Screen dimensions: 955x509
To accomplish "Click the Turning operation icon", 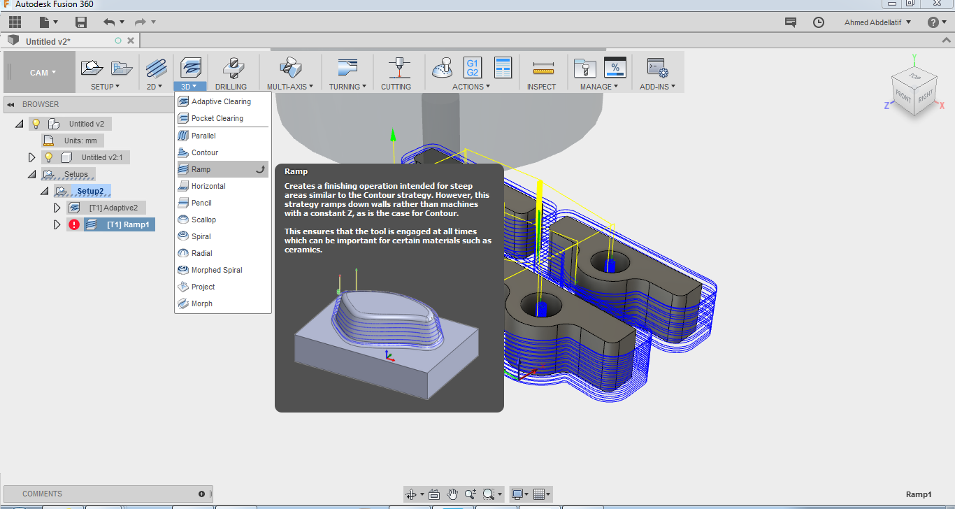I will click(x=347, y=68).
